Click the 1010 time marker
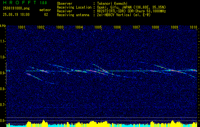The image size is (200, 127). pos(194,27)
